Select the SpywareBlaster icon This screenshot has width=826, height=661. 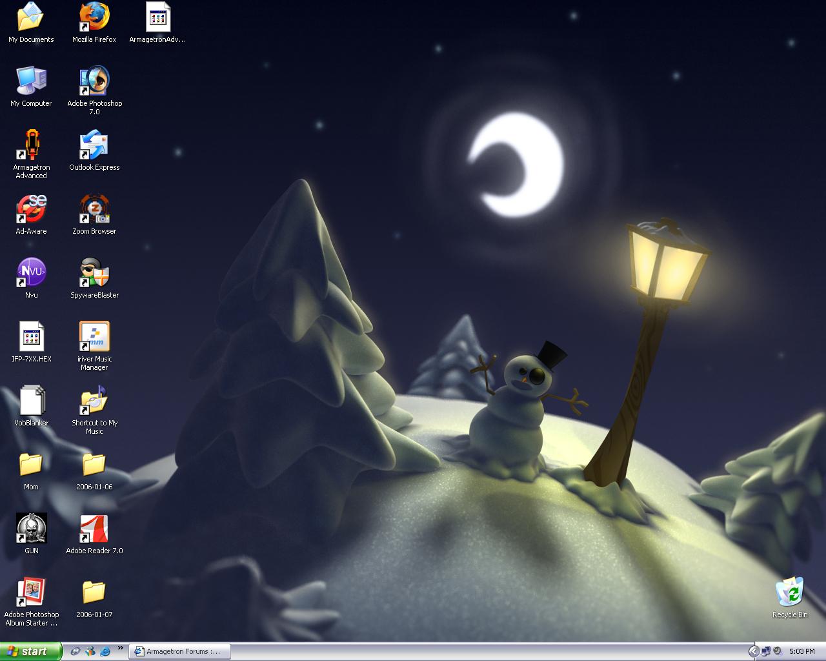(94, 273)
